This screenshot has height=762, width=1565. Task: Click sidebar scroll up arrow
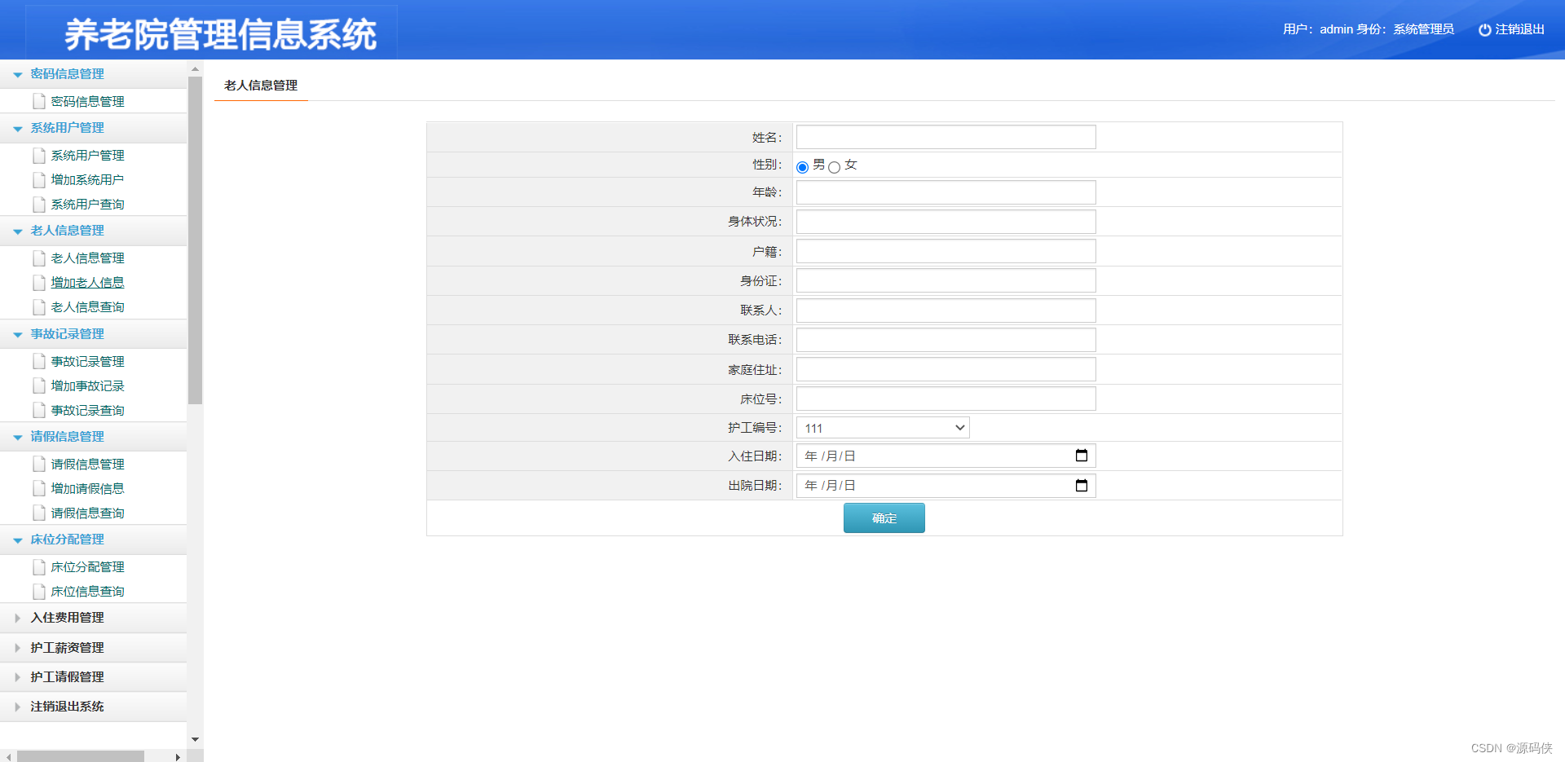tap(195, 68)
